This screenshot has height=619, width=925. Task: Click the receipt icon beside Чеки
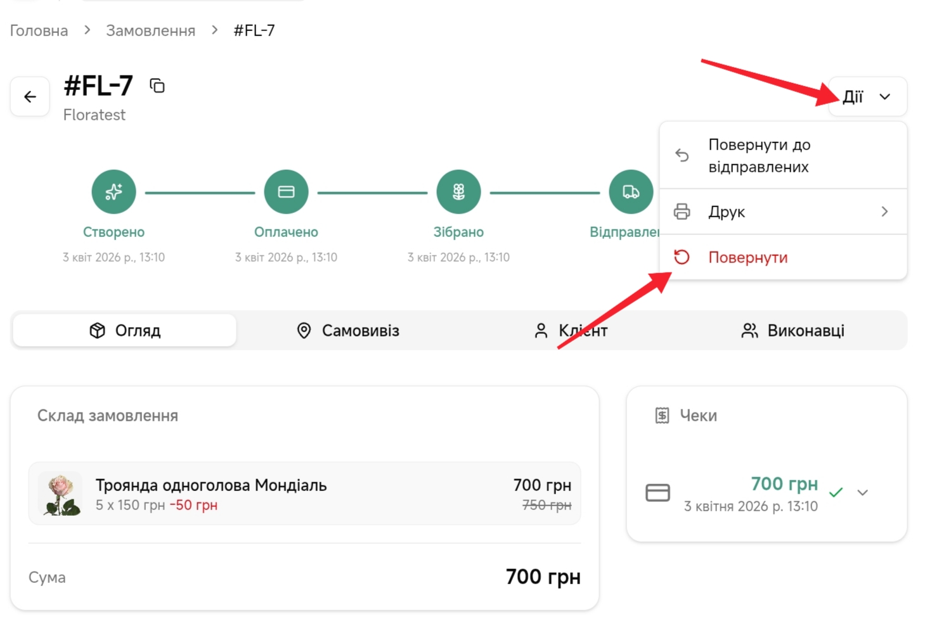coord(662,416)
